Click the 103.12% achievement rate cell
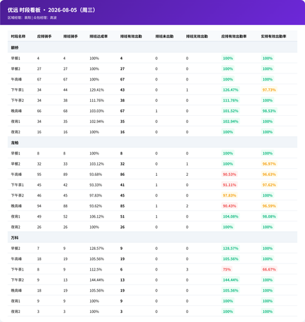Image resolution: width=305 pixels, height=322 pixels. tap(97, 164)
